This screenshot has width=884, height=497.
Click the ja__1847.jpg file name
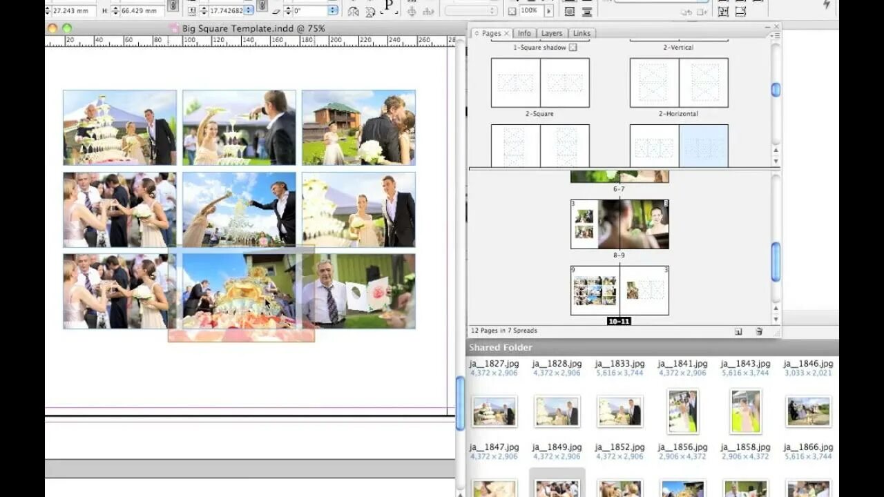[x=494, y=447]
